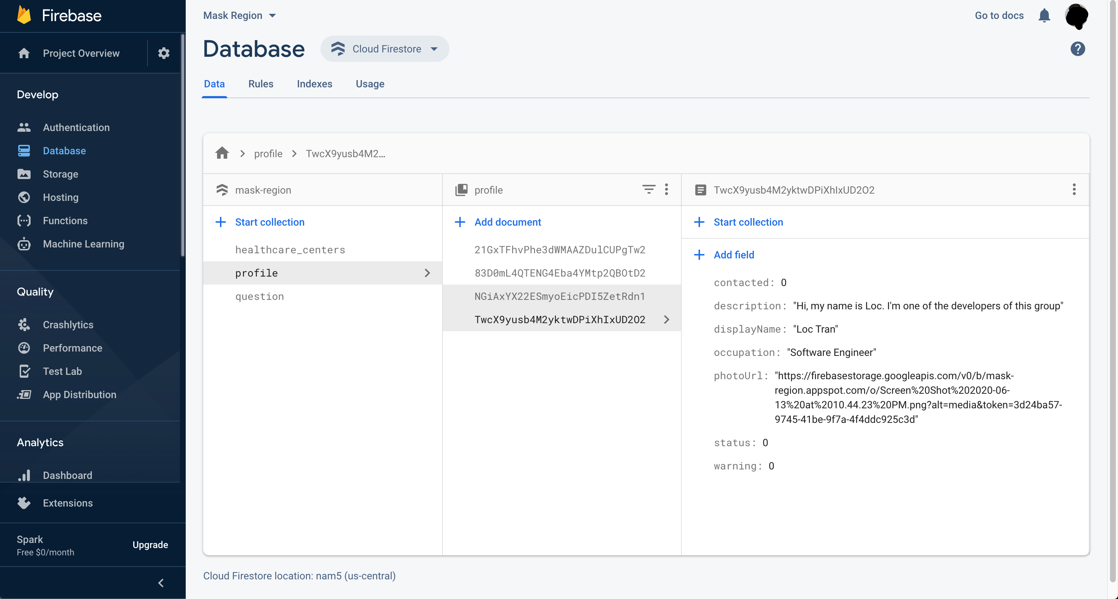Switch to the Indexes tab
Viewport: 1118px width, 599px height.
[314, 84]
